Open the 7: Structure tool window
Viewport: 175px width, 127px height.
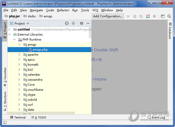point(5,101)
